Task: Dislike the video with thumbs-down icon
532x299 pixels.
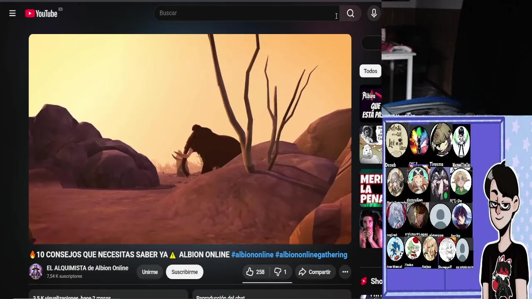Action: [278, 272]
